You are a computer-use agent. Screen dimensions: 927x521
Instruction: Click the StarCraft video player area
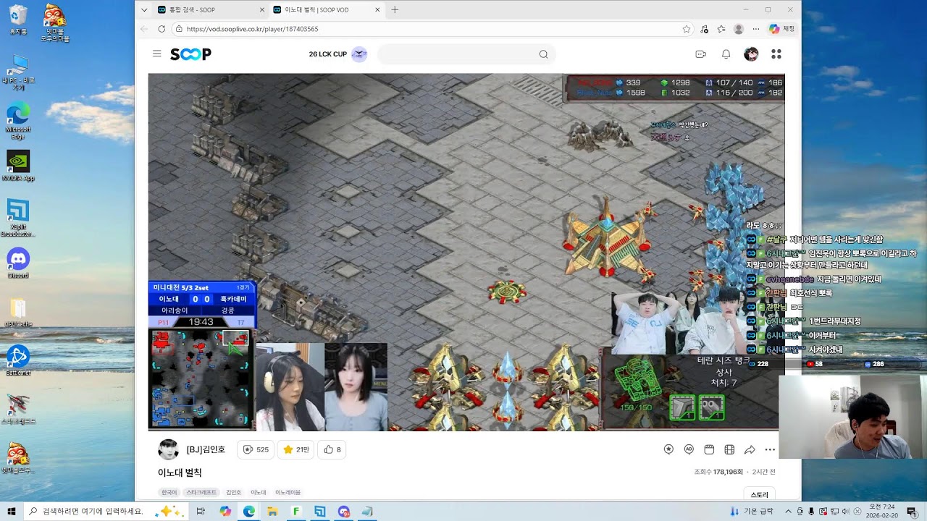[x=466, y=252]
